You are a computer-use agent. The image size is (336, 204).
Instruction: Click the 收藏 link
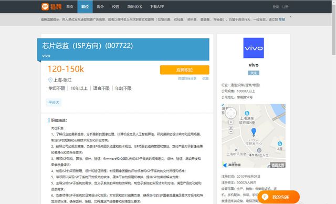[205, 78]
